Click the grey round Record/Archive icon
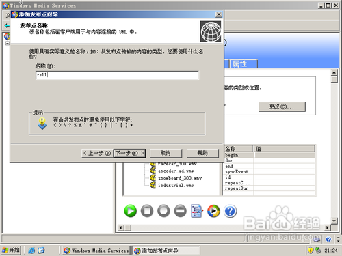 (x=163, y=211)
